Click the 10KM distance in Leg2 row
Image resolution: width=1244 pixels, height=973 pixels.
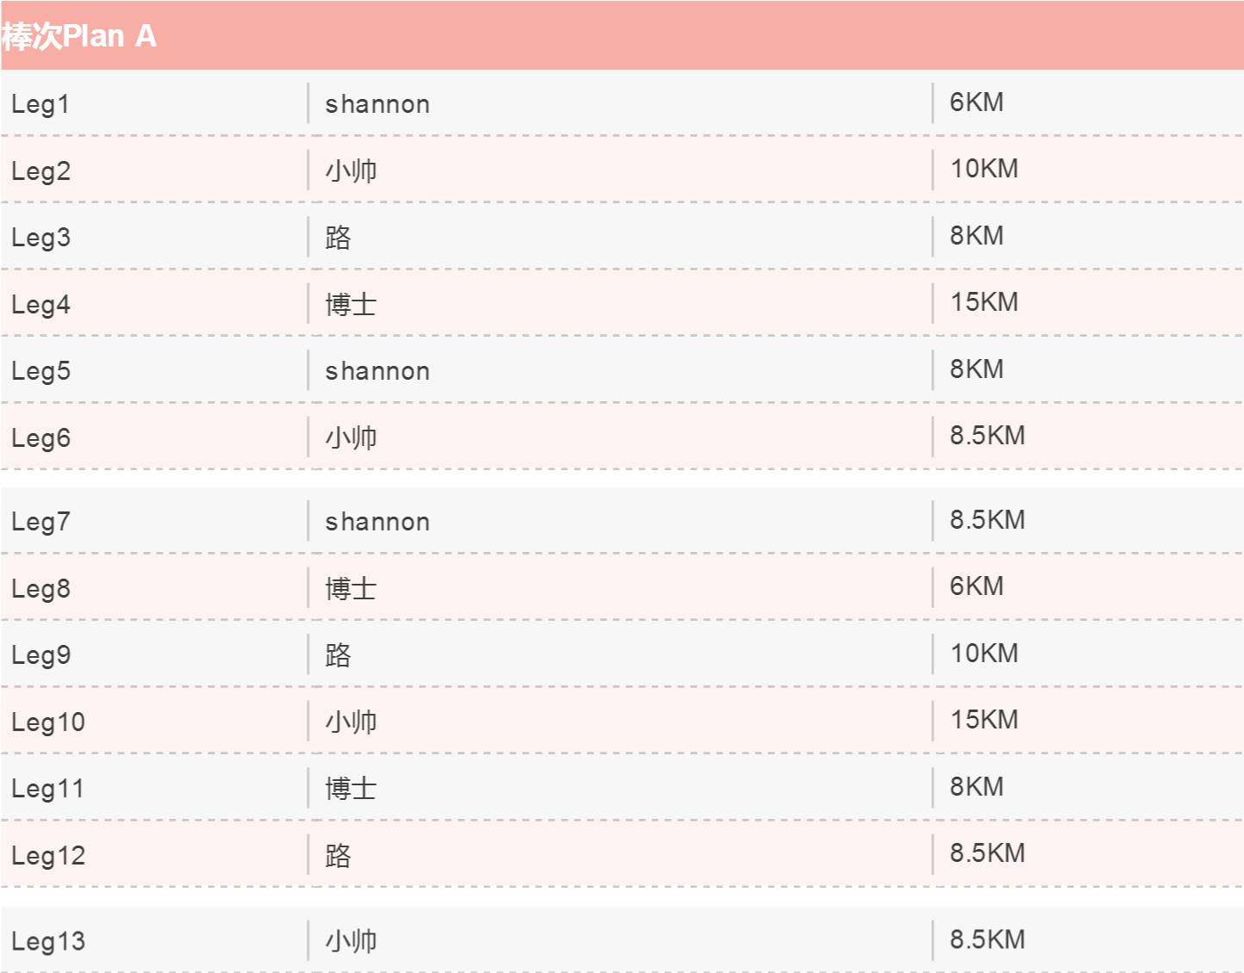pyautogui.click(x=984, y=169)
